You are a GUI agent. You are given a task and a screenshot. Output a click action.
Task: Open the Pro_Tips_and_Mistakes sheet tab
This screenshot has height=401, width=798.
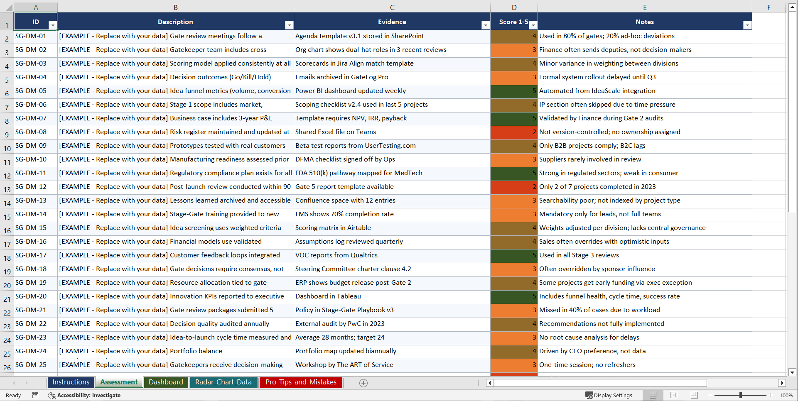tap(301, 382)
